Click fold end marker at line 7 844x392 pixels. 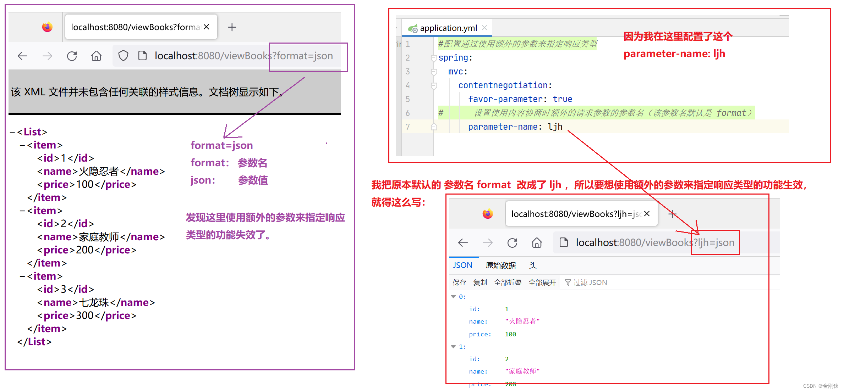(433, 127)
